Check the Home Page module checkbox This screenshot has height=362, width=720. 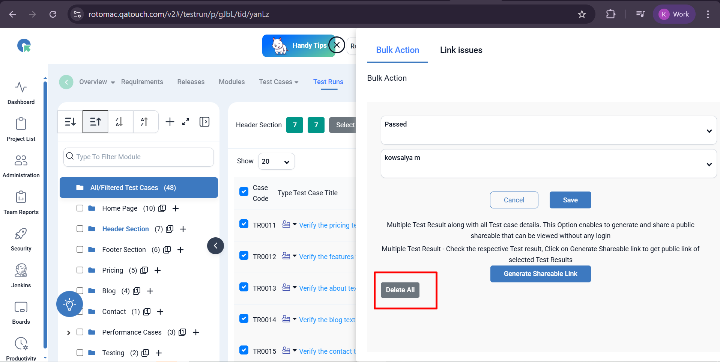80,208
